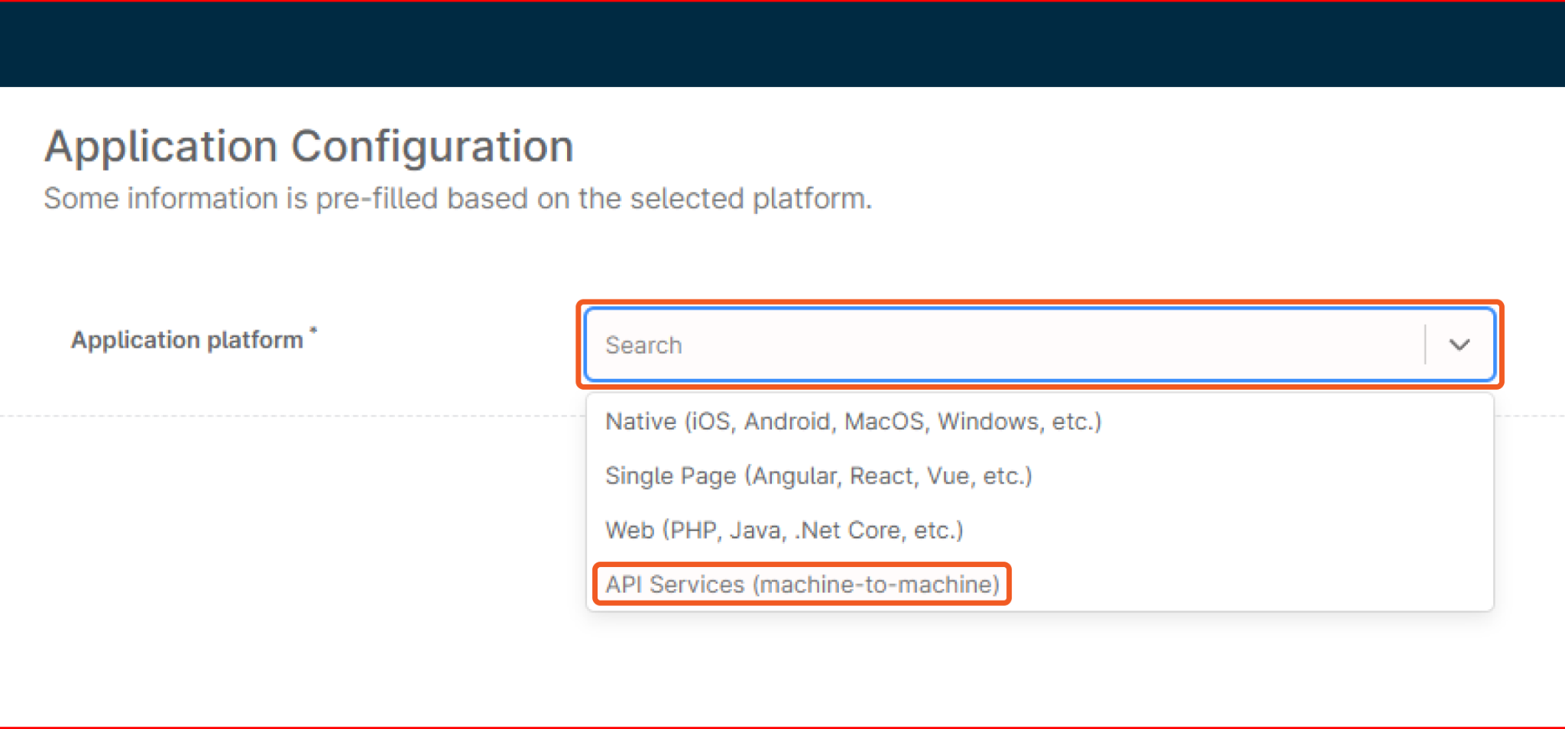Click the vertical divider beside dropdown chevron
This screenshot has height=729, width=1565.
[1425, 345]
